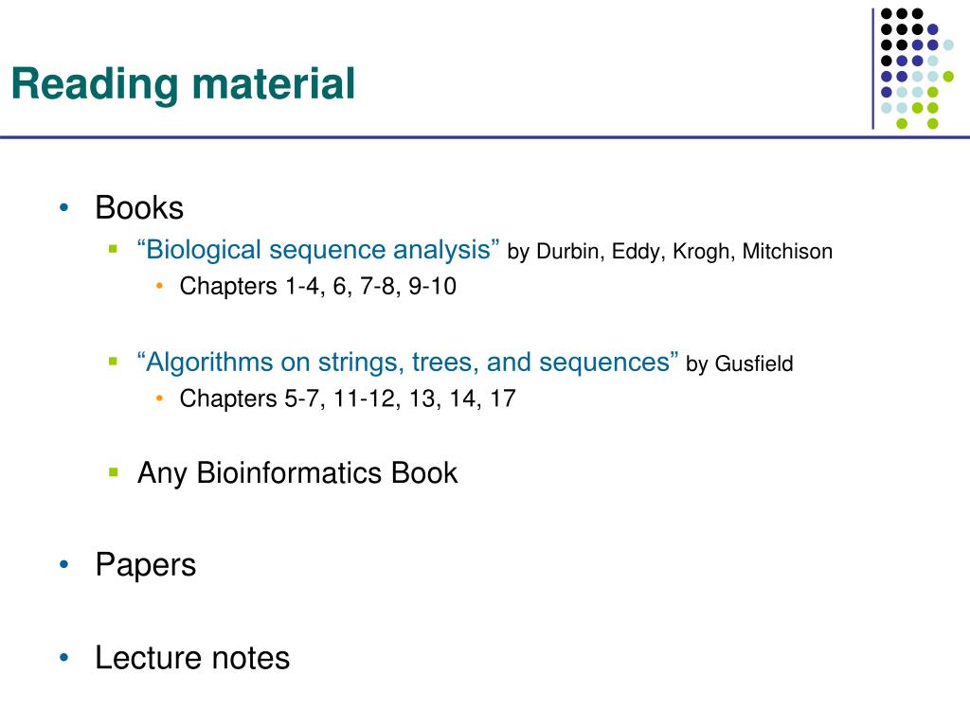Click the green square bullet before Any Bioinformatics Book
Viewport: 970px width, 727px height.
point(113,473)
